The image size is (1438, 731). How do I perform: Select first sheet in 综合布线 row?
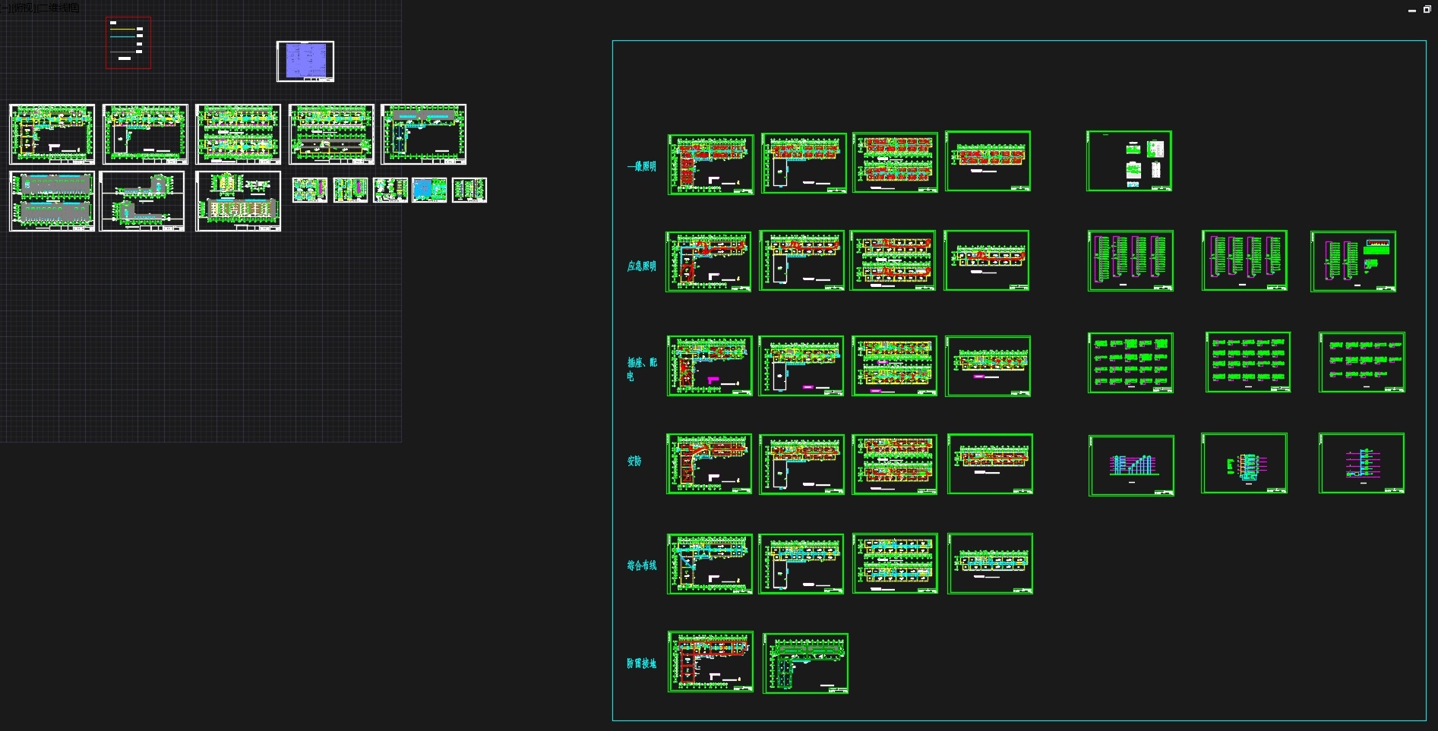[x=710, y=564]
